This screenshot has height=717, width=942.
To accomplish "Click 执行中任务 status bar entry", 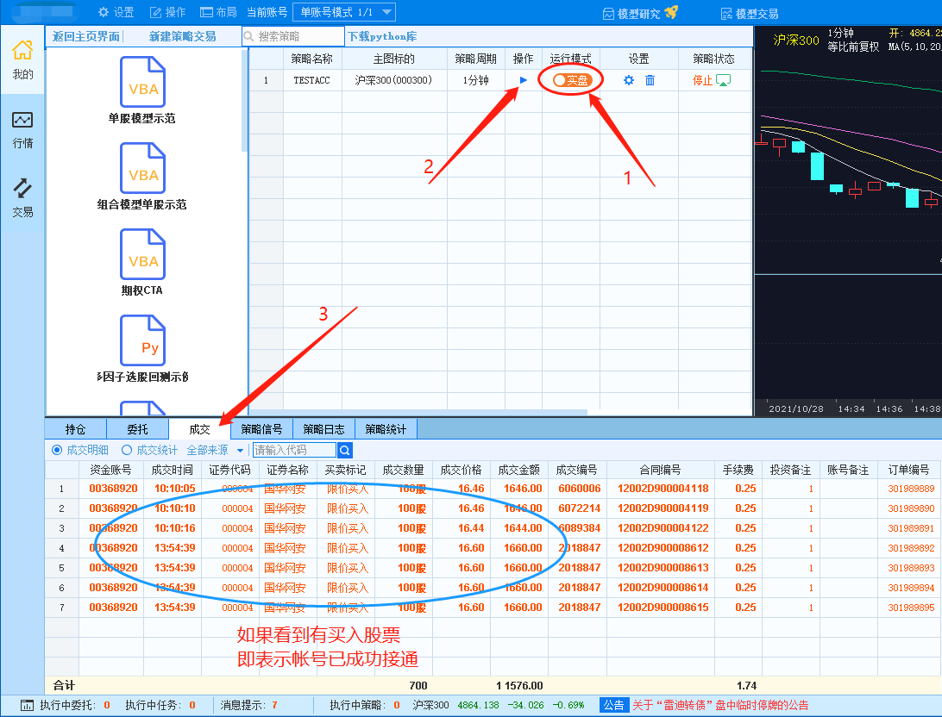I will (x=160, y=705).
